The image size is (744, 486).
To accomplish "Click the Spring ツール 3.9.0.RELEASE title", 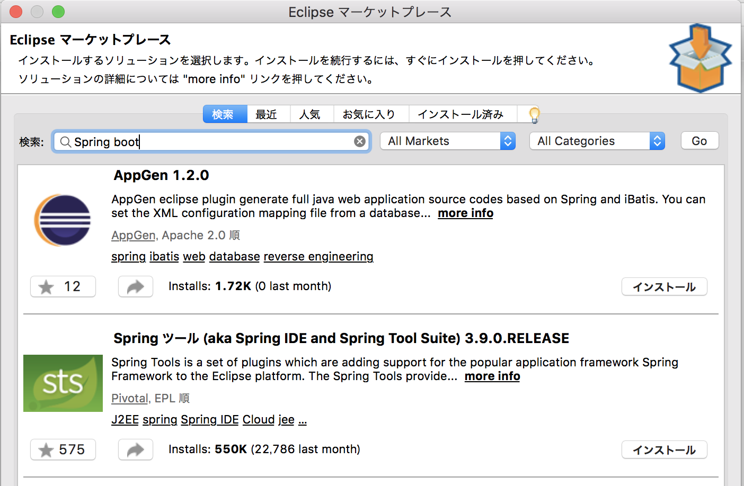I will point(341,338).
